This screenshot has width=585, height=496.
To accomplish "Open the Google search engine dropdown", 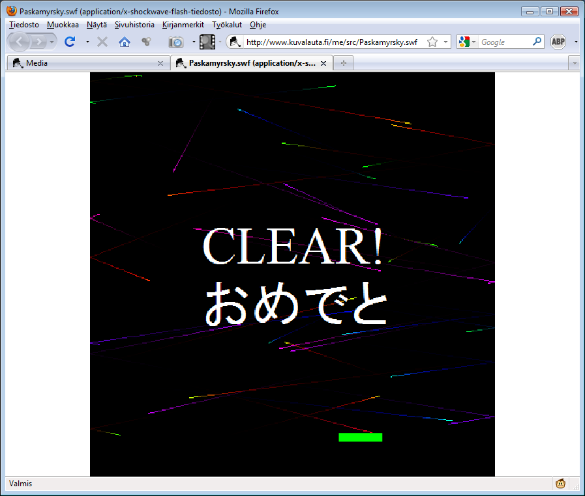I will tap(468, 42).
